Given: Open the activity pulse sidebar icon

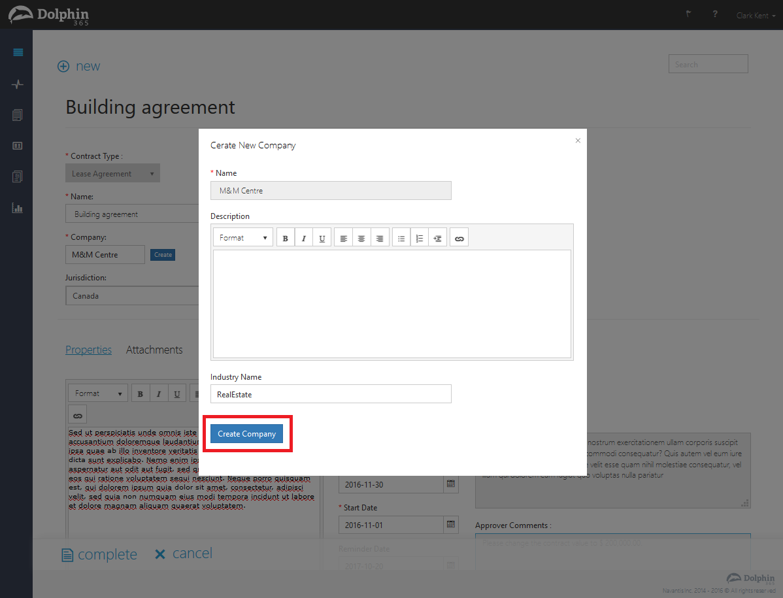Looking at the screenshot, I should [x=18, y=84].
